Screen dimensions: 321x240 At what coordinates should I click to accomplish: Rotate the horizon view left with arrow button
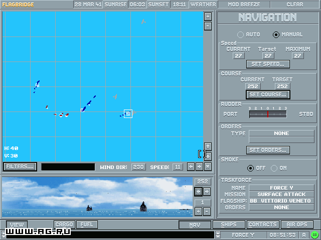(198, 192)
